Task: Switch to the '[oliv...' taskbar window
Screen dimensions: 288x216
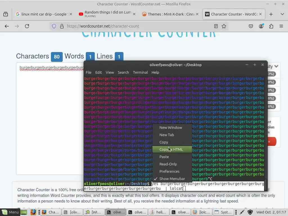Action: (x=72, y=212)
